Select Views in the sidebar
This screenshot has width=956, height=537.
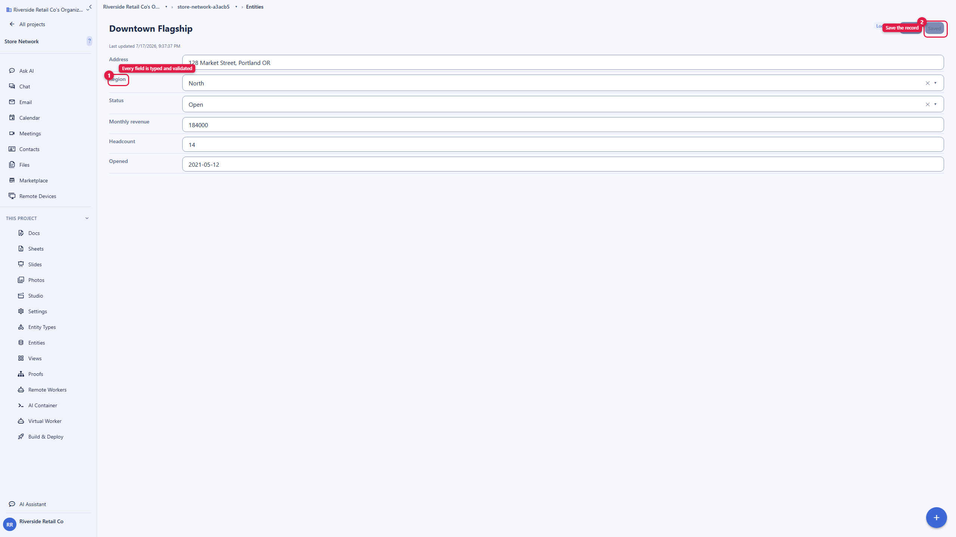(35, 358)
